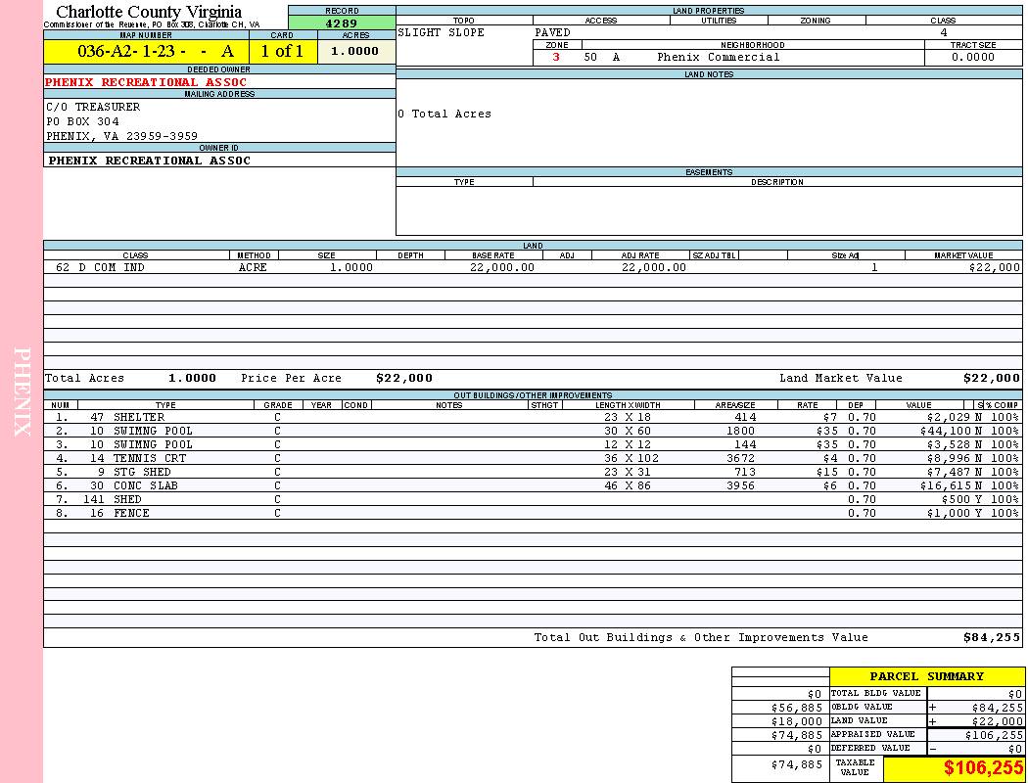Click the green record number 4289 field
Image resolution: width=1028 pixels, height=783 pixels.
pos(341,23)
